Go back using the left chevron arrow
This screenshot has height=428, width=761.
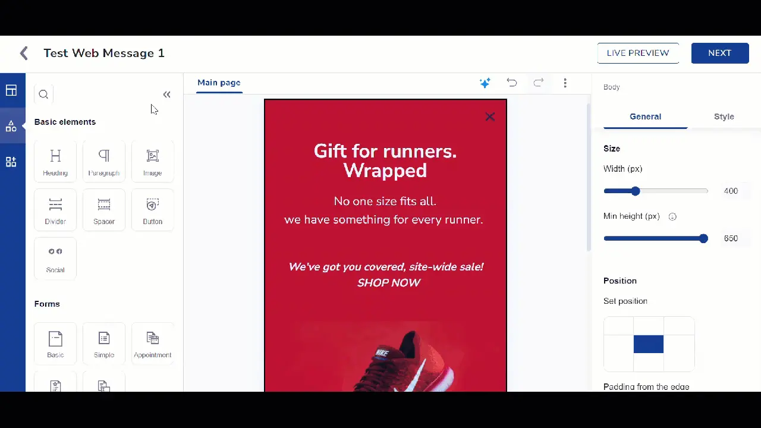tap(24, 53)
